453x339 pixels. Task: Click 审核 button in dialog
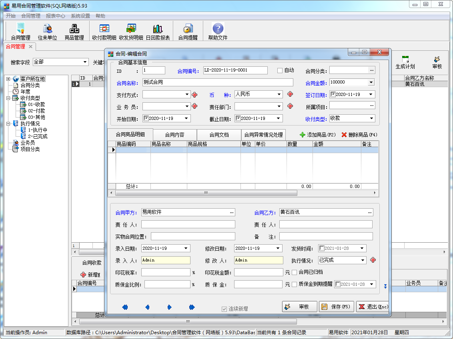(300, 307)
